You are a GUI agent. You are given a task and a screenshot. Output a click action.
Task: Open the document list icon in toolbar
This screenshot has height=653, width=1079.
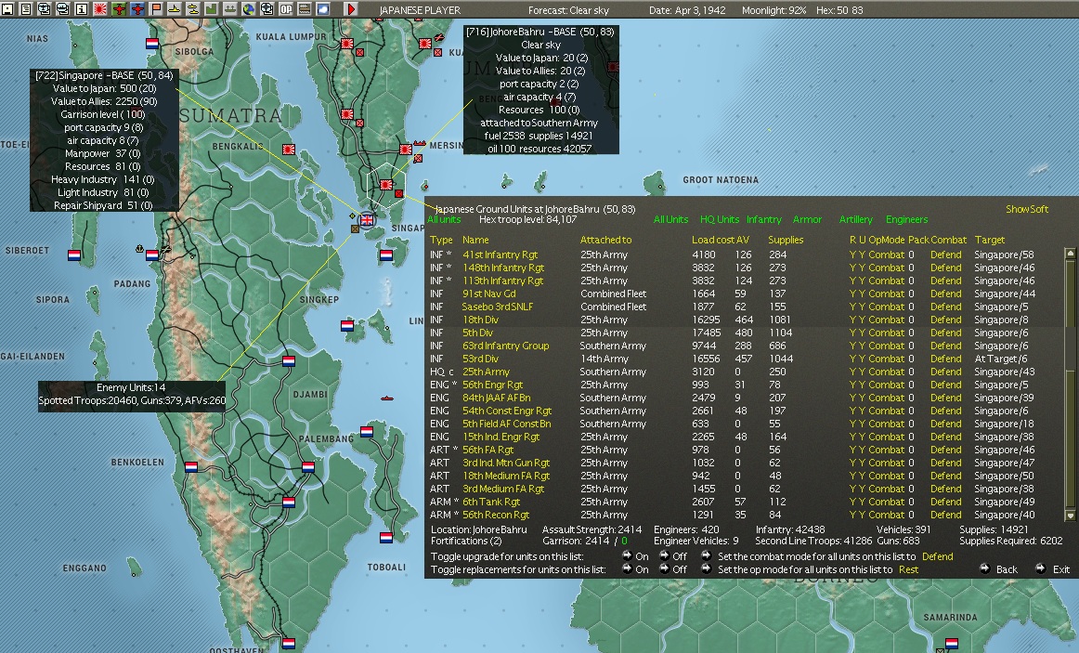26,9
